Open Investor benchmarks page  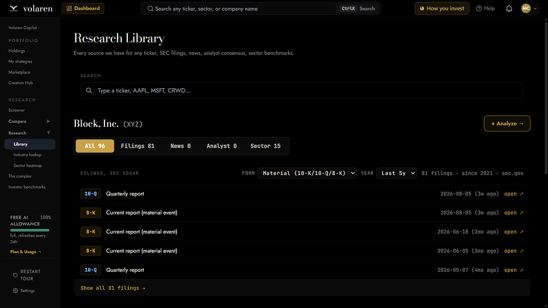click(27, 187)
